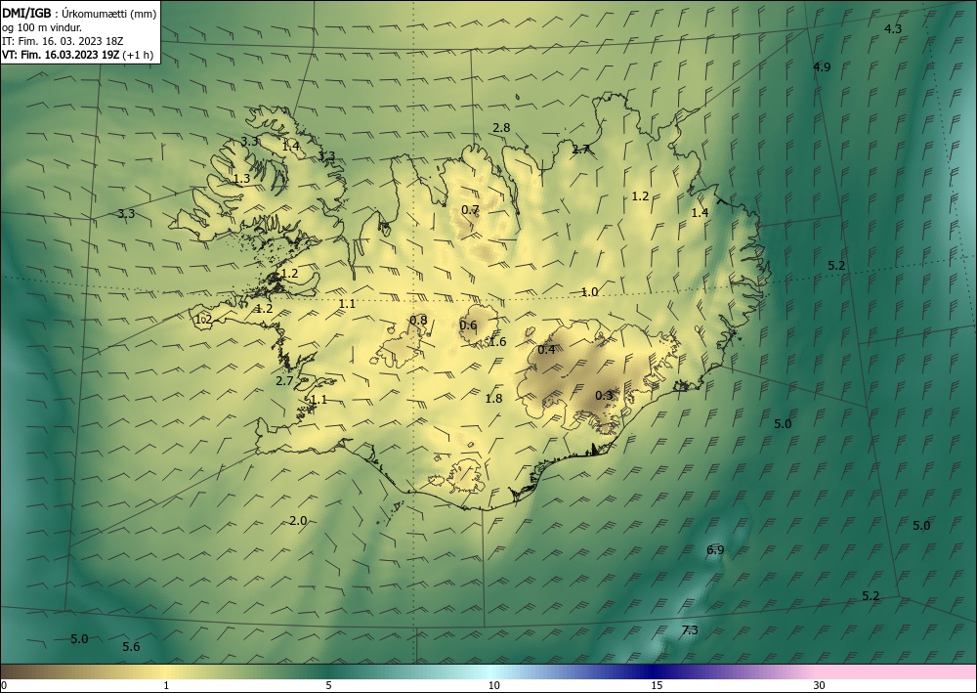Click the color scale tick label 10
Viewport: 977px width, 693px height.
(494, 685)
